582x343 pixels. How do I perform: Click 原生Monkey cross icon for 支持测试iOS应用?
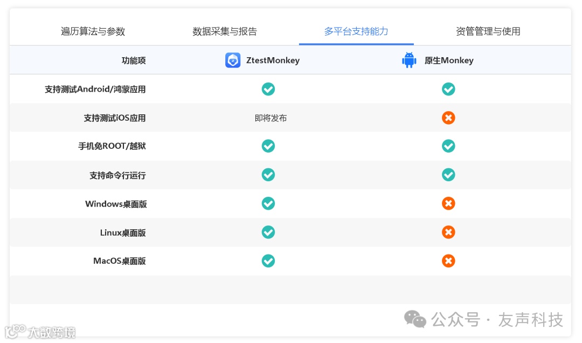448,118
